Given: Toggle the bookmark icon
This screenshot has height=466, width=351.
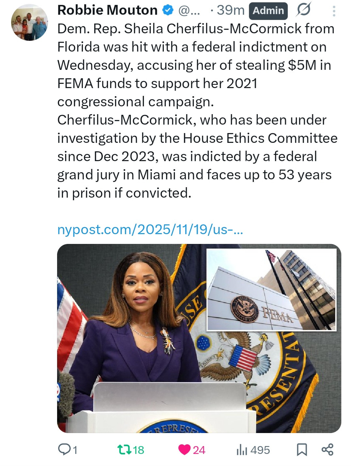Looking at the screenshot, I should click(x=302, y=450).
